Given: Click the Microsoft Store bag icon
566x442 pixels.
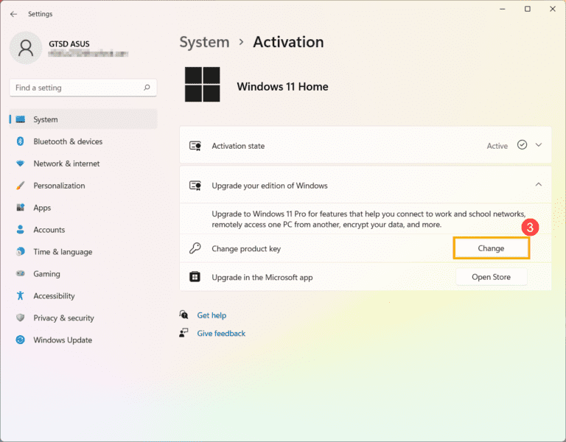Looking at the screenshot, I should click(195, 277).
